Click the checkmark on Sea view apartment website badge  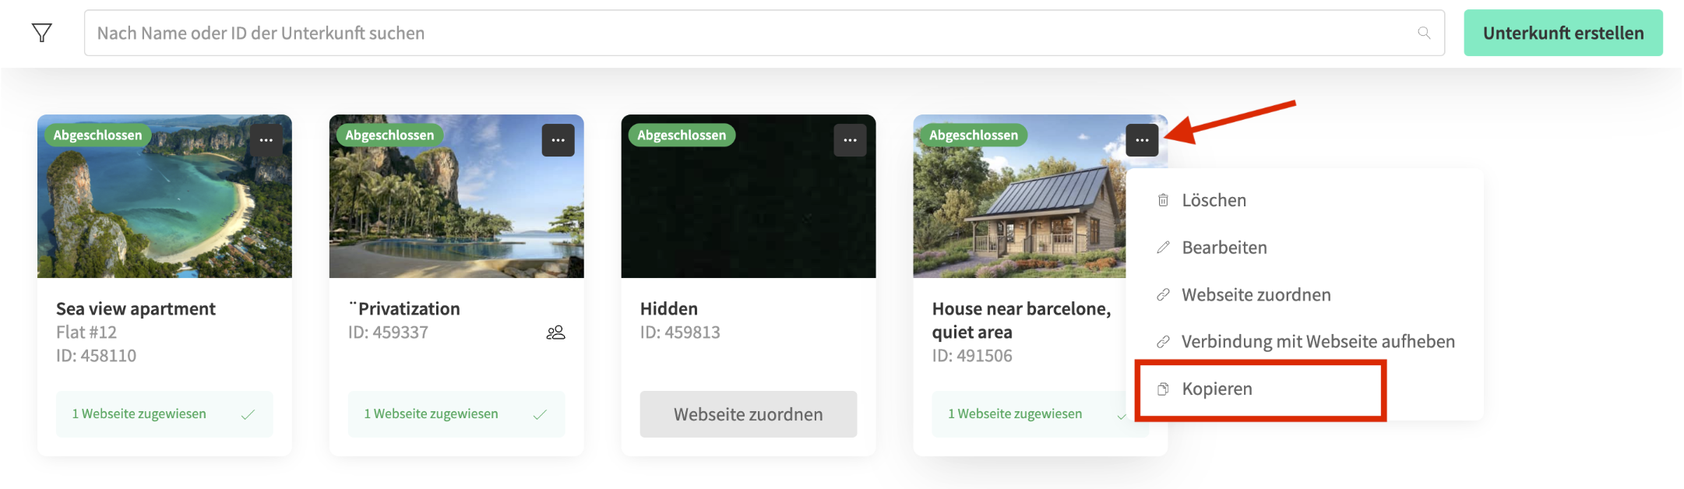248,414
